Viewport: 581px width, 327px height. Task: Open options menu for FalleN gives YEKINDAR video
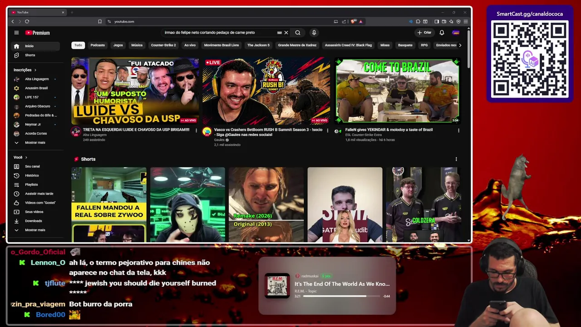458,130
